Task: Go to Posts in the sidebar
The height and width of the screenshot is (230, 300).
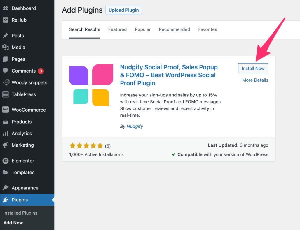Action: click(27, 36)
